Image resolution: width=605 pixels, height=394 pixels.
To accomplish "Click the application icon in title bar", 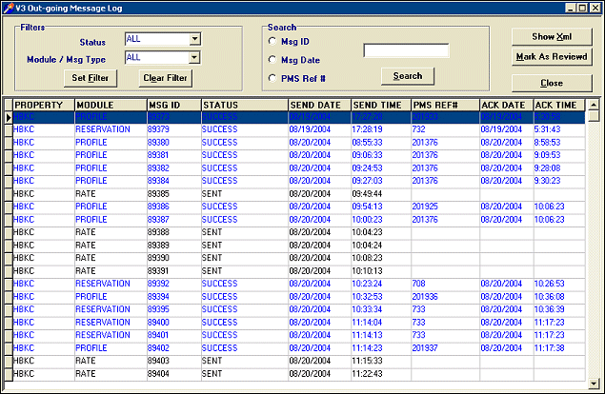I will pyautogui.click(x=9, y=8).
